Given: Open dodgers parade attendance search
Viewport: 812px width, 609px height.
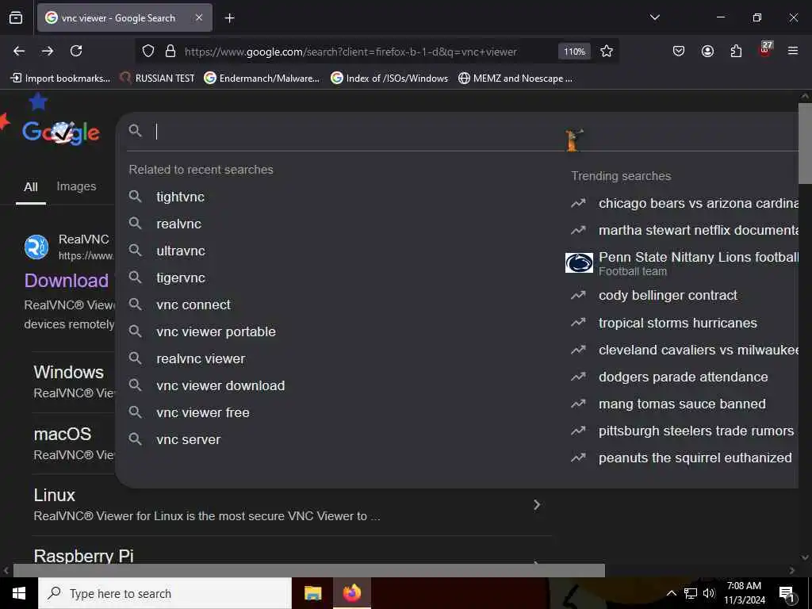Looking at the screenshot, I should [x=684, y=377].
